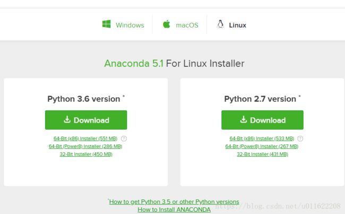Click the Linux penguin icon
The width and height of the screenshot is (345, 214).
tap(220, 24)
